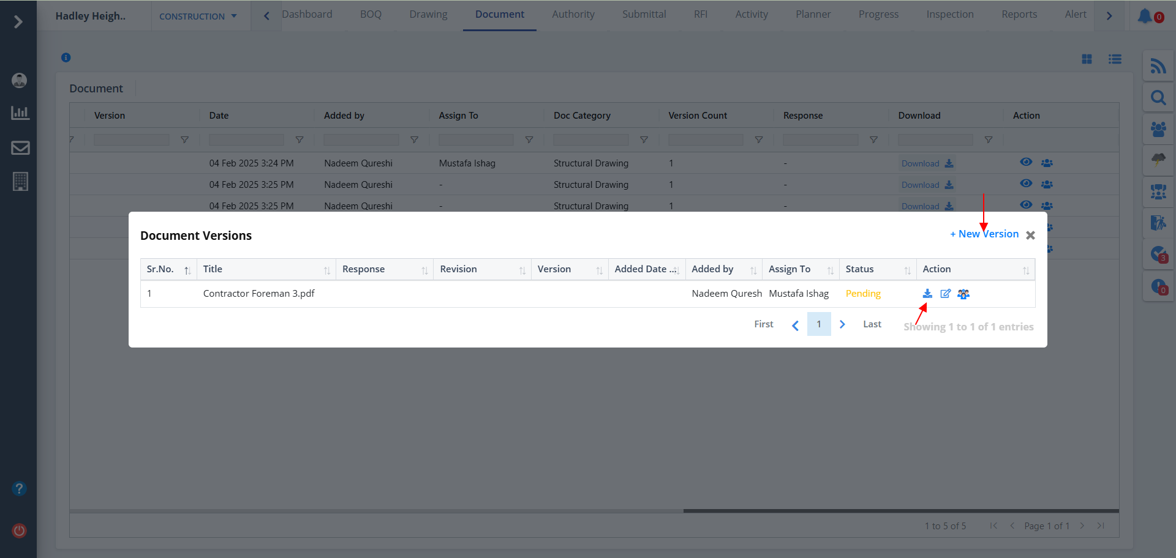
Task: Switch to grid view layout
Action: tap(1087, 59)
